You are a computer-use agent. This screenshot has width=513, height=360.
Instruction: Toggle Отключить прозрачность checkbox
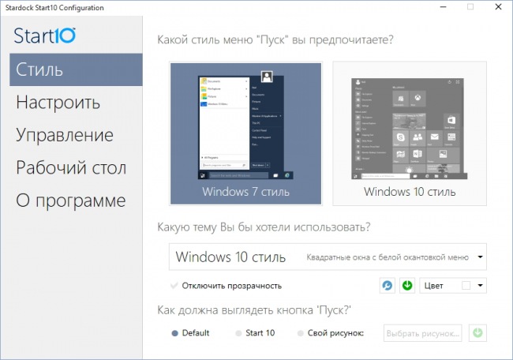click(174, 286)
